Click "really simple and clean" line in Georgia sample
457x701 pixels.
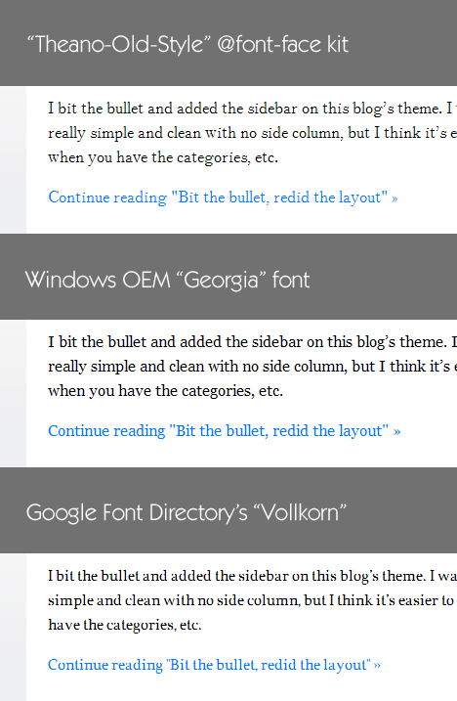point(252,367)
